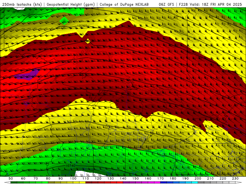Click the 200 value on the color scale
This screenshot has width=246, height=184.
click(x=198, y=178)
